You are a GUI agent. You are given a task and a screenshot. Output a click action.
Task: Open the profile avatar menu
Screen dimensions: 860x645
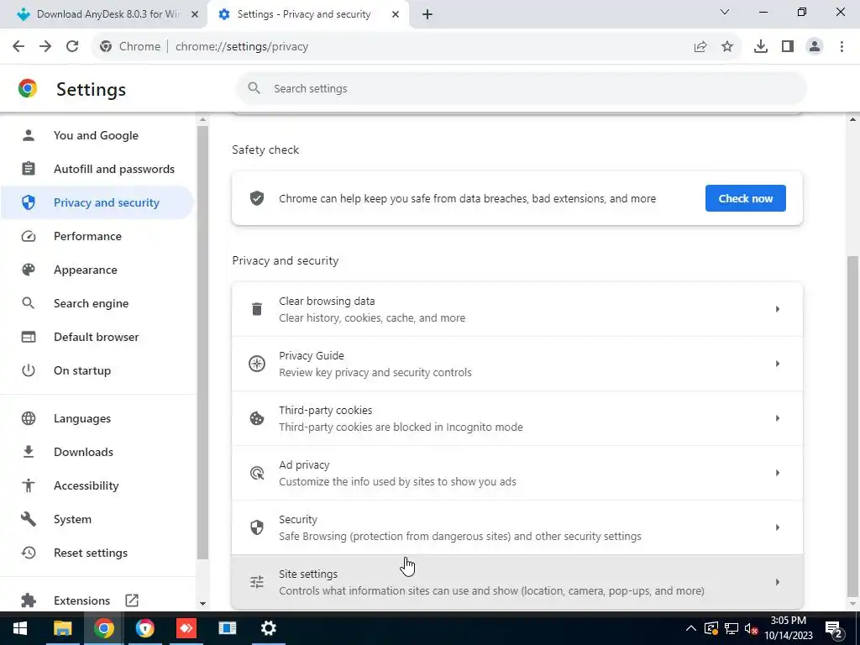pos(815,47)
